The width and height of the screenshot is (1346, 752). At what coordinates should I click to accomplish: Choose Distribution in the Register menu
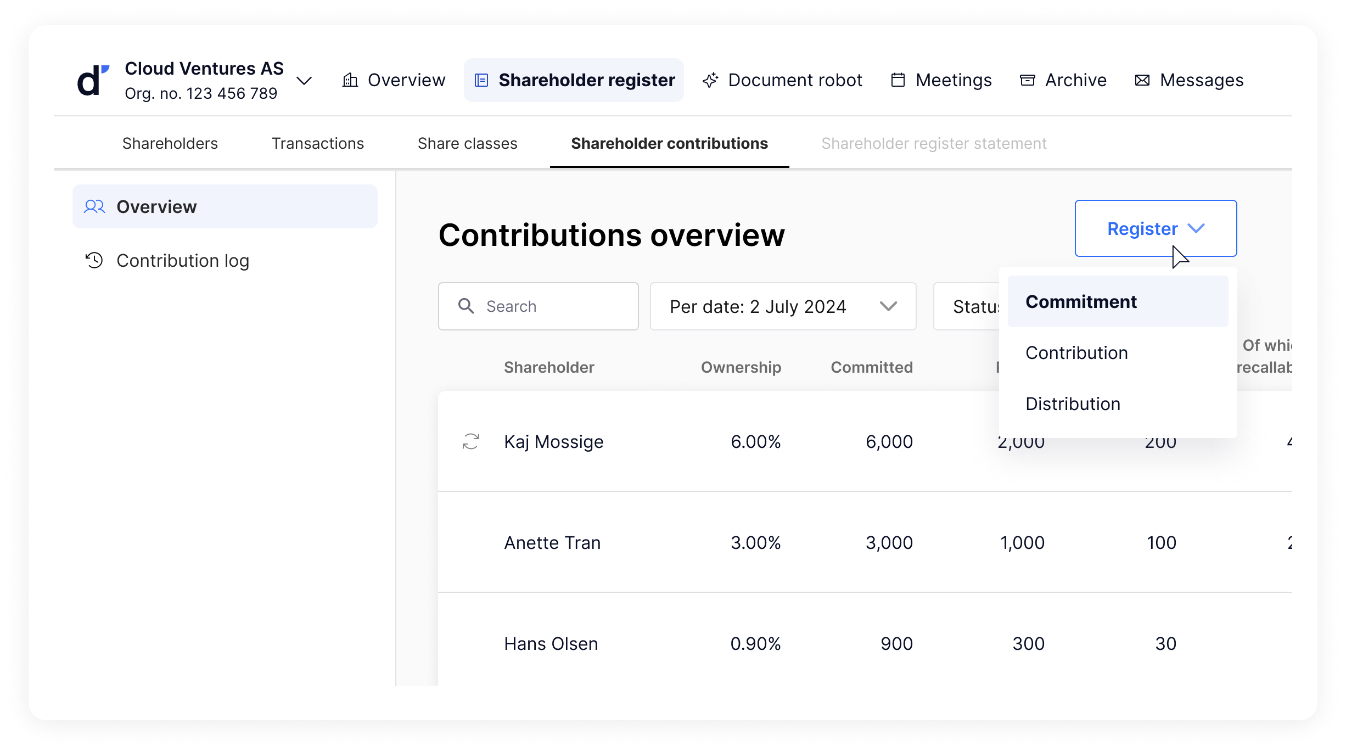pyautogui.click(x=1073, y=404)
